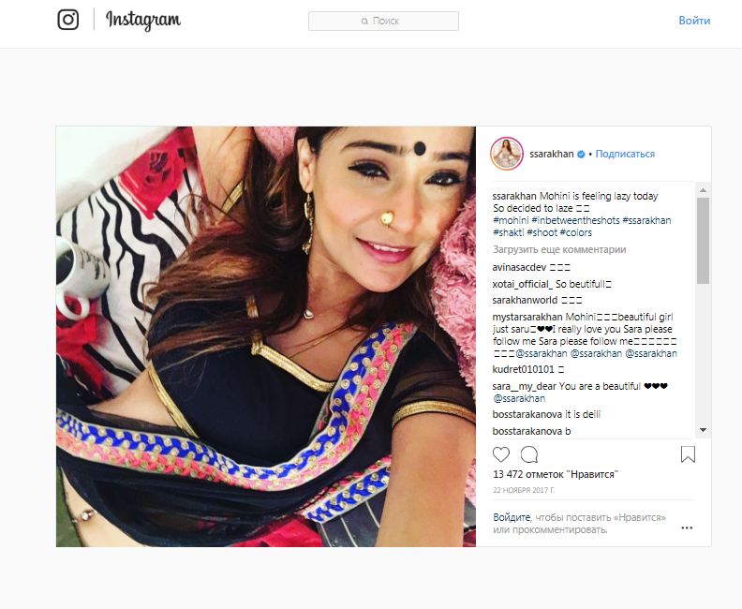Image resolution: width=742 pixels, height=609 pixels.
Task: Open the three-dot more options menu
Action: [x=687, y=527]
